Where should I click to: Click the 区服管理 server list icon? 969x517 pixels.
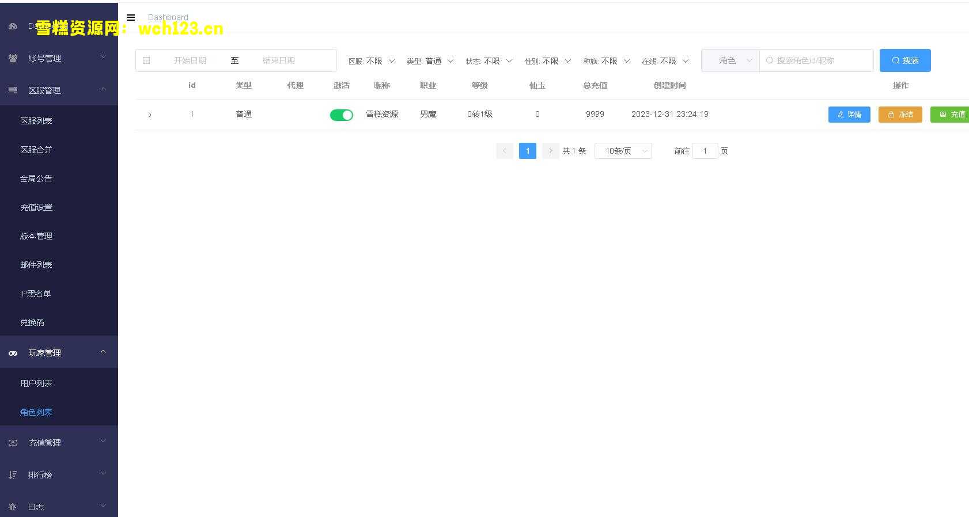[13, 90]
